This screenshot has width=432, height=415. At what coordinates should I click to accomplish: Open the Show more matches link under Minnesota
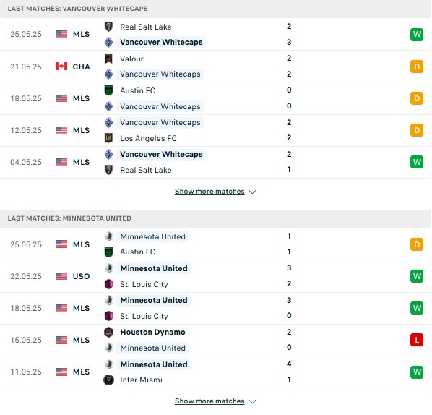tap(209, 401)
